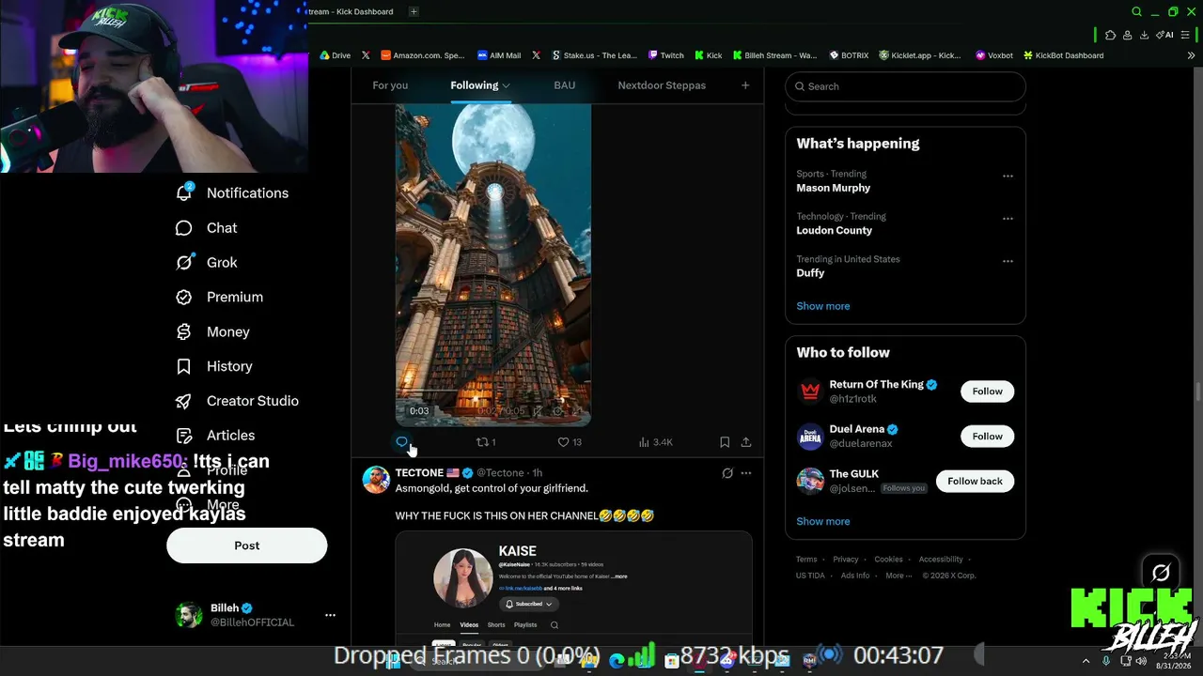The image size is (1203, 676).
Task: Repost the library video post
Action: (486, 442)
